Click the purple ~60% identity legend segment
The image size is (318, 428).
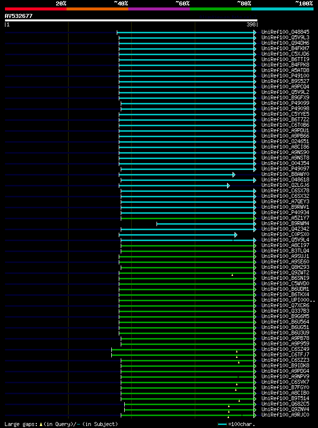click(x=159, y=9)
